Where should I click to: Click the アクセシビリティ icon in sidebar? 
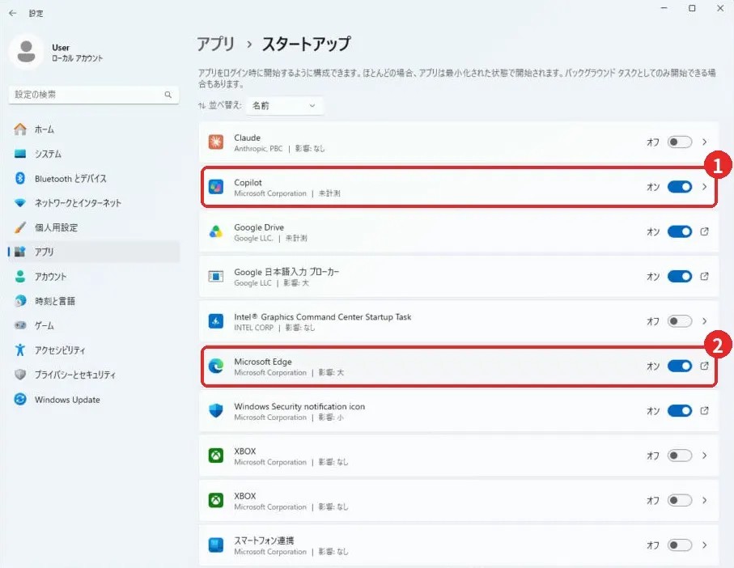point(20,350)
